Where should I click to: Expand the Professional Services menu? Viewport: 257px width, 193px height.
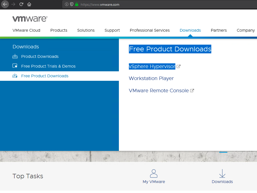point(150,30)
